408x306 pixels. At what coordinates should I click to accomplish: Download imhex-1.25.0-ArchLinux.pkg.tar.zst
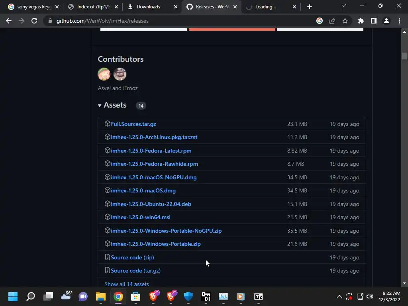pyautogui.click(x=154, y=137)
